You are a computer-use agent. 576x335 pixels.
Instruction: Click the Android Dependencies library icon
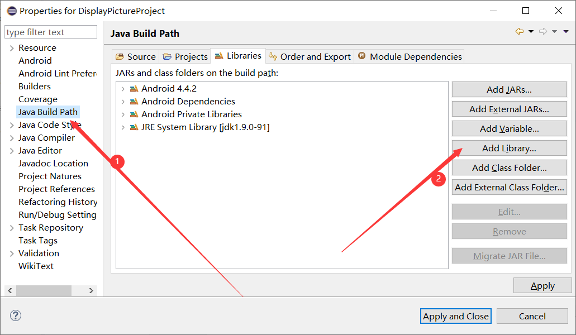tap(133, 101)
